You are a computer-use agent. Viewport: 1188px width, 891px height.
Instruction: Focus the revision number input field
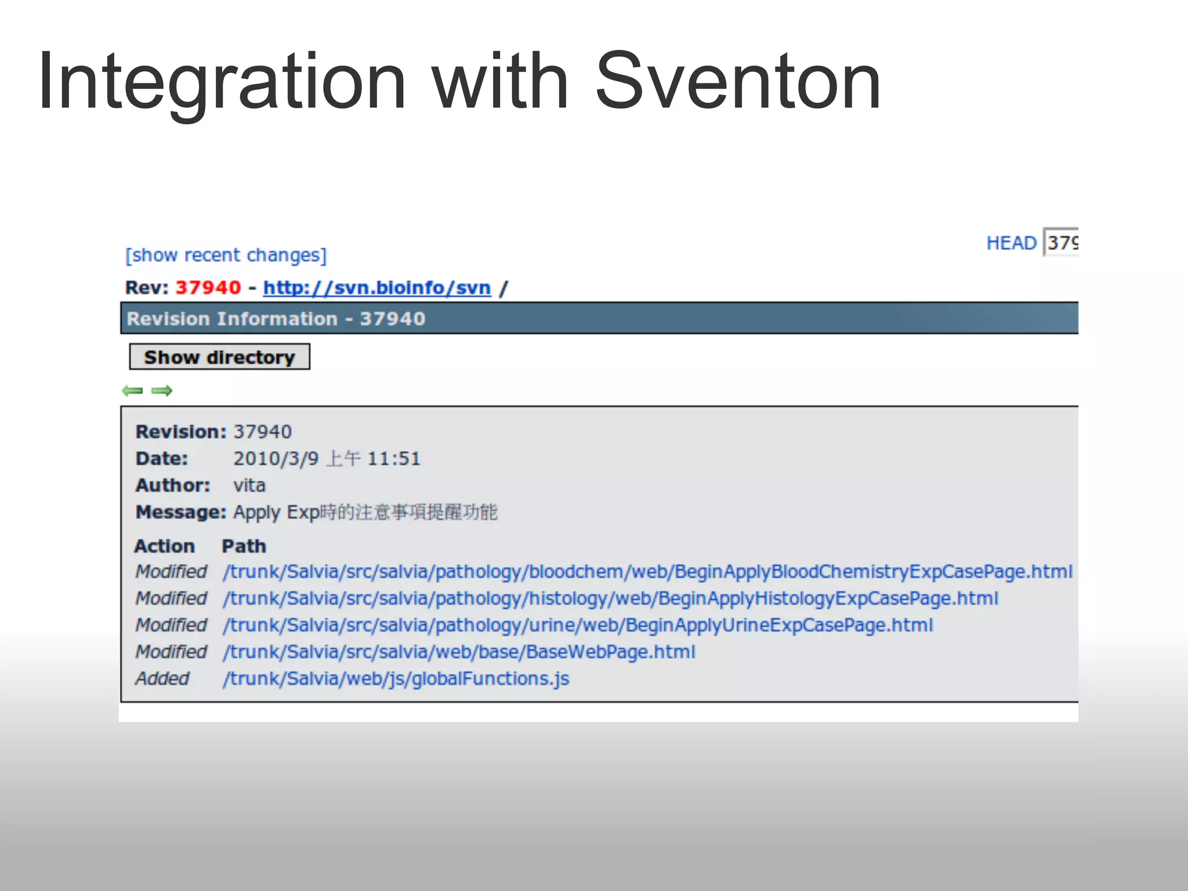[x=1060, y=242]
